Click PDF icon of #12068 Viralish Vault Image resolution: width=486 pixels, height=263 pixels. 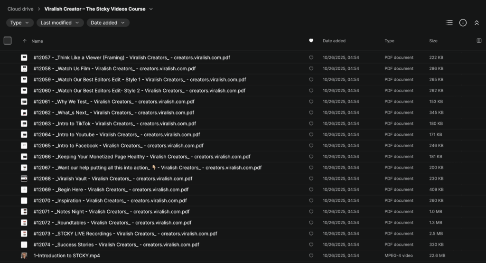click(x=24, y=178)
